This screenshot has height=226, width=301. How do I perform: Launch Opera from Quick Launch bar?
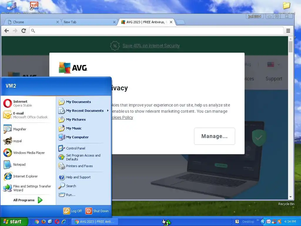coord(57,222)
